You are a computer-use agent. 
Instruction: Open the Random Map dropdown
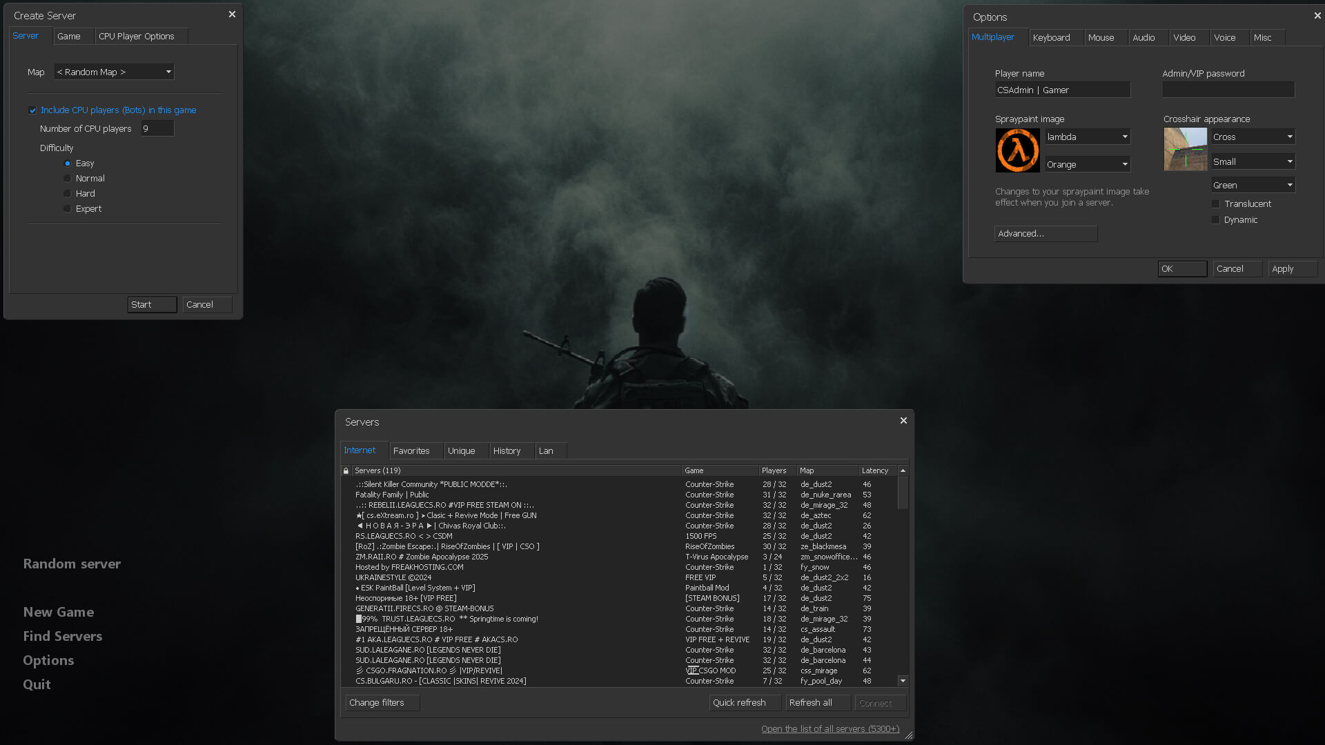pyautogui.click(x=114, y=72)
